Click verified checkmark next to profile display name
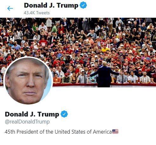 [64, 114]
